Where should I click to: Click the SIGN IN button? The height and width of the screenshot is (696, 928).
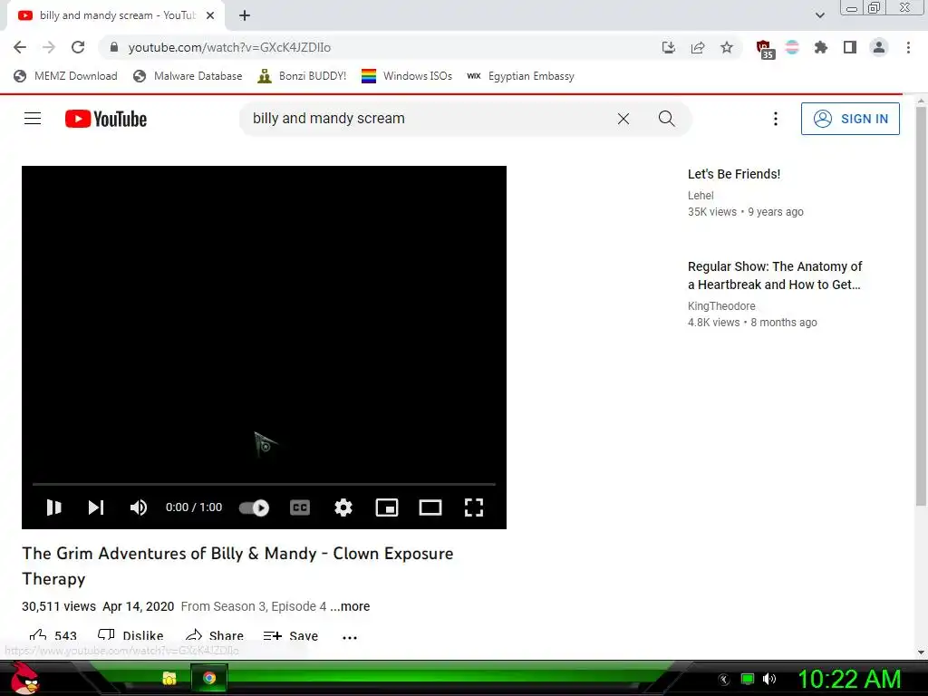(x=850, y=119)
